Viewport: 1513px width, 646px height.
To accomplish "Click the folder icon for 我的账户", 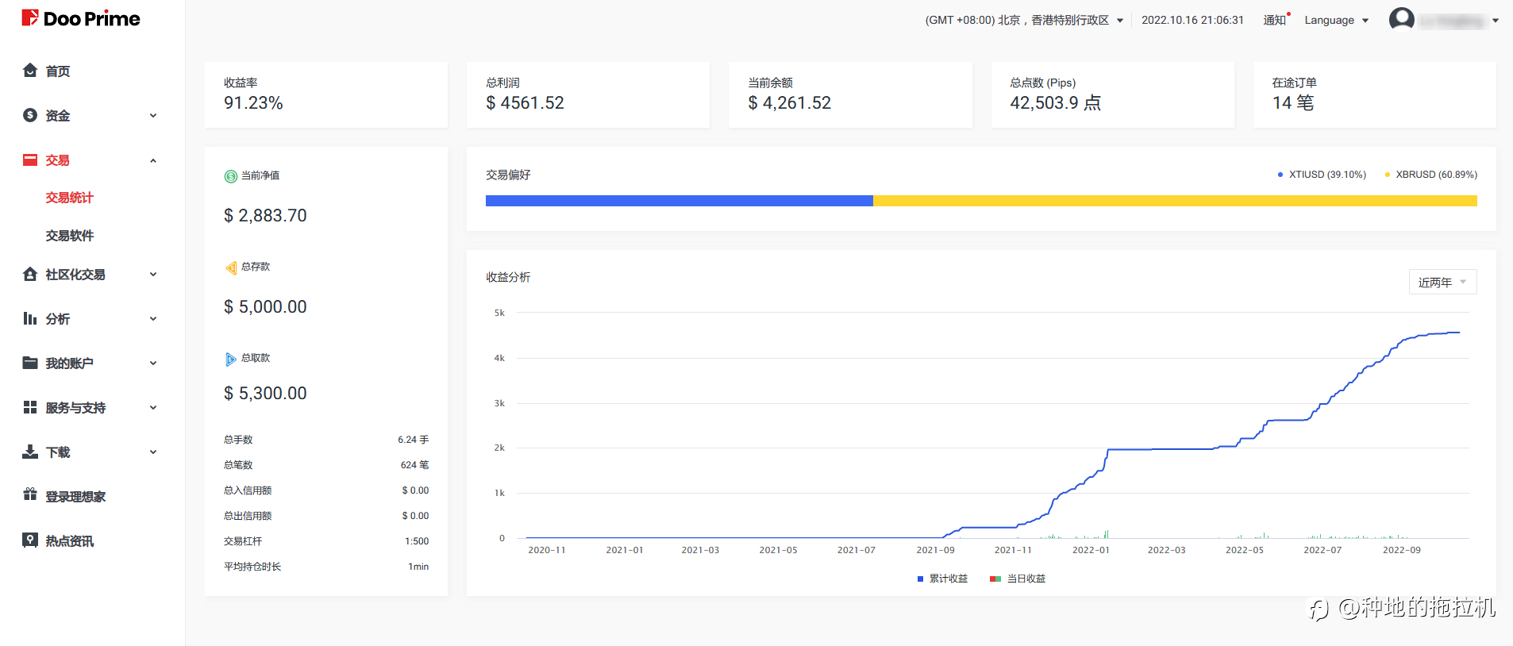I will coord(30,363).
